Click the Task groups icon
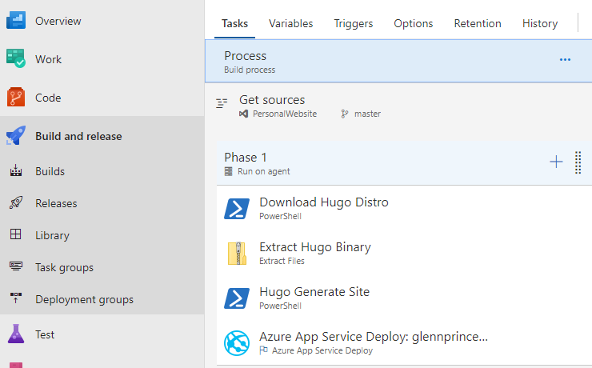This screenshot has height=368, width=592. pyautogui.click(x=16, y=266)
